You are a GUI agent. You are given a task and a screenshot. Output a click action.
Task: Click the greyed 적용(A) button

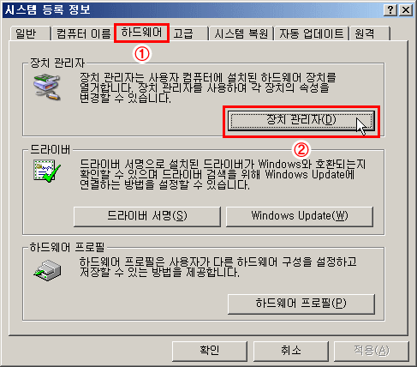coord(372,351)
